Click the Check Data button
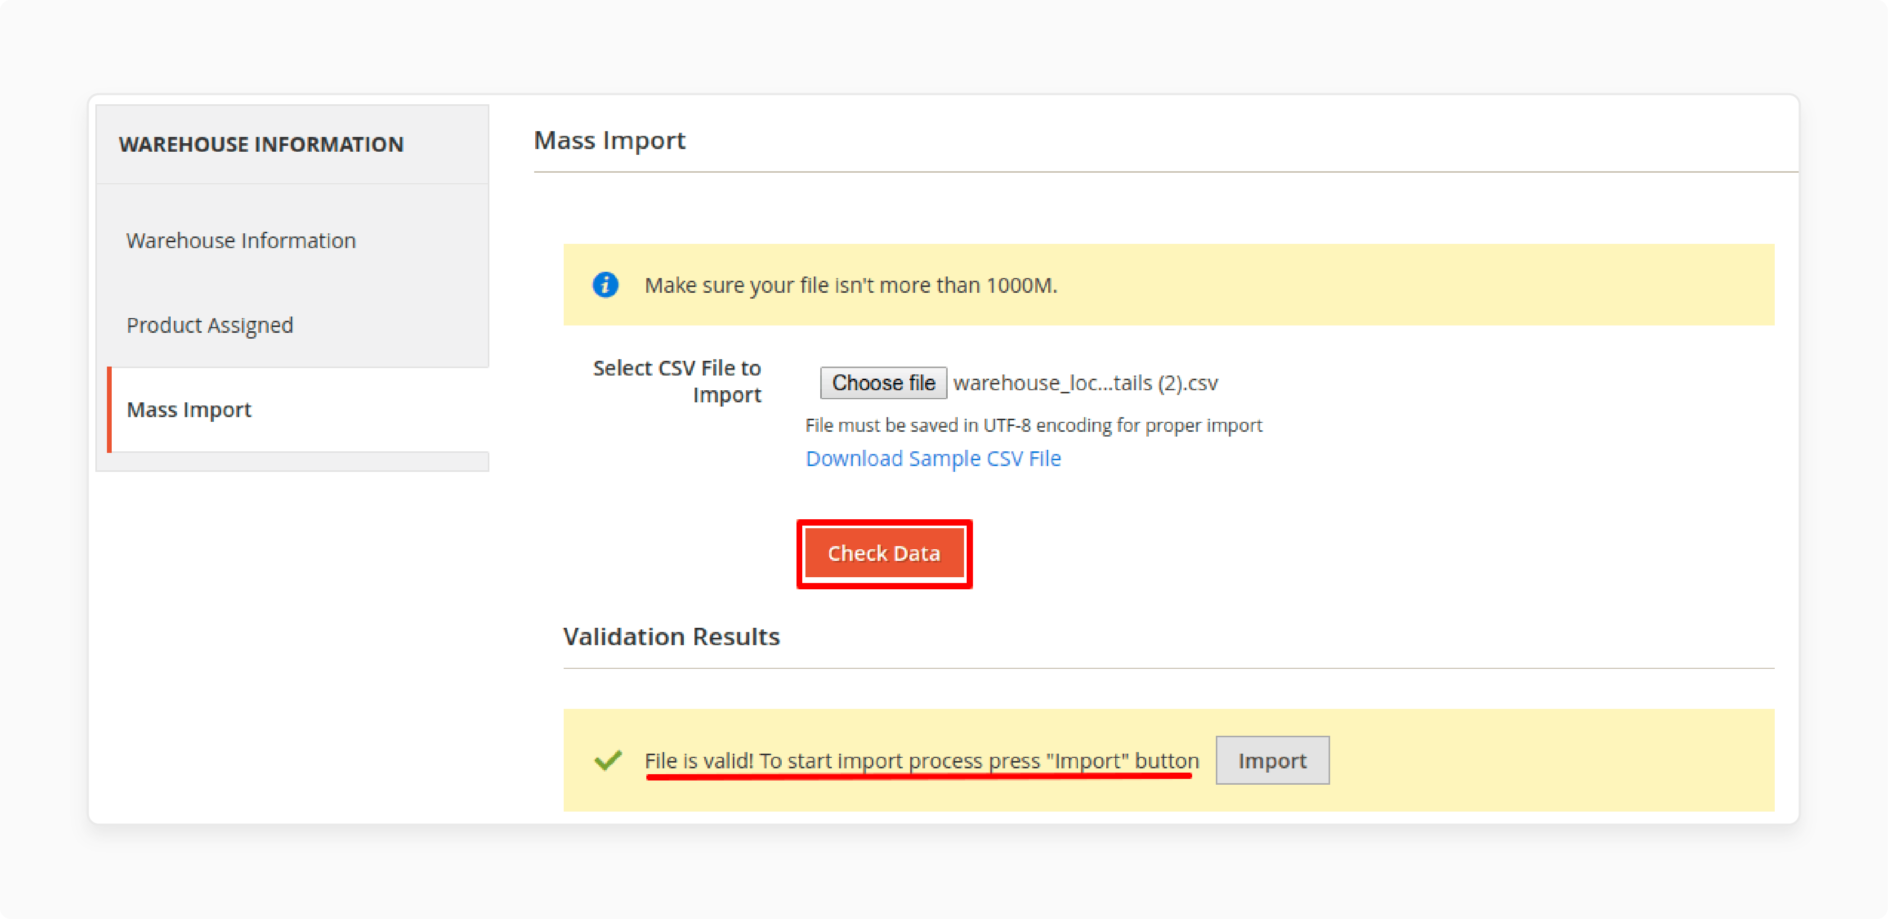The width and height of the screenshot is (1888, 919). (x=884, y=554)
